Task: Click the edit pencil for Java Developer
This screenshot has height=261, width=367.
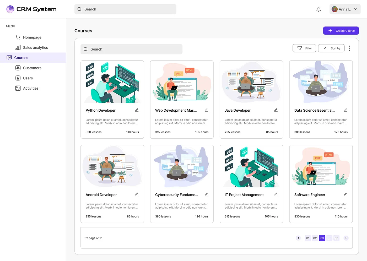Action: 276,110
